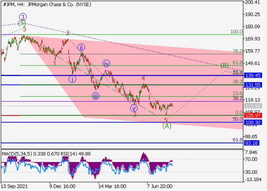Screen dimensions: 267x191
Task: Click the circled wave i marker
Action: [73, 79]
